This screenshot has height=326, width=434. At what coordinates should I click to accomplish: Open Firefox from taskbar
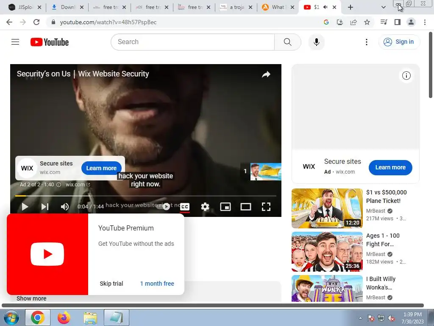64,318
